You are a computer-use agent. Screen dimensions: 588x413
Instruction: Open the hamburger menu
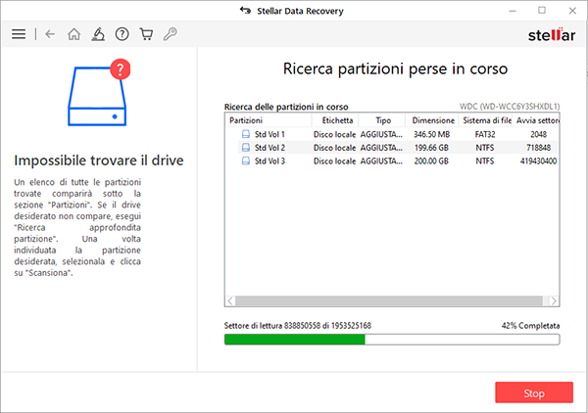coord(19,34)
